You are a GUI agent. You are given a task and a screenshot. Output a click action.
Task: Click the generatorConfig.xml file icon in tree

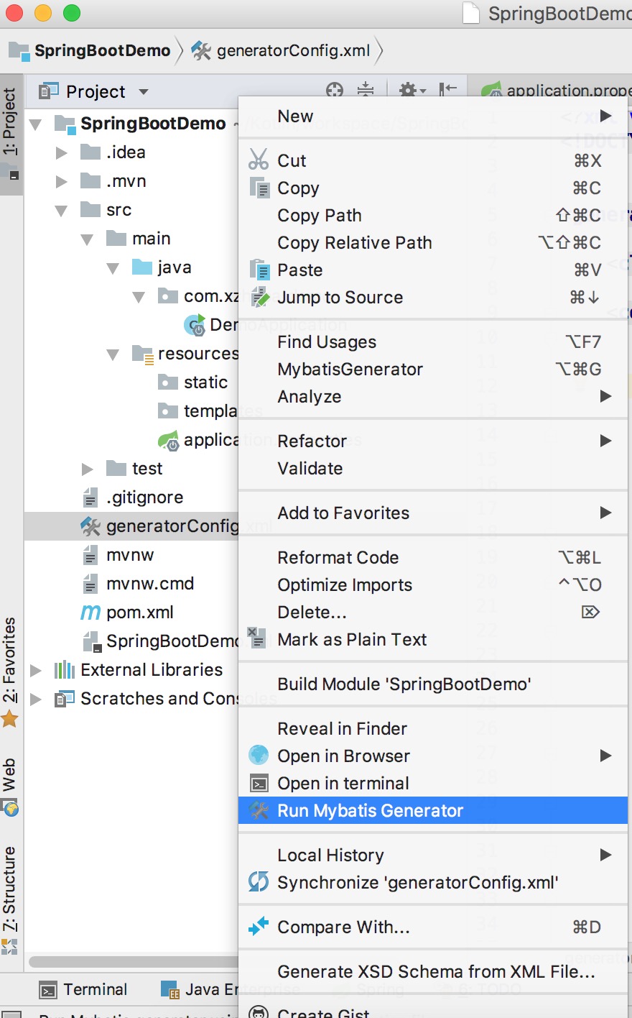(90, 526)
